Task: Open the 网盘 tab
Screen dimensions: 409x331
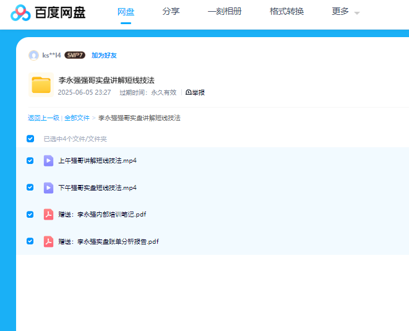Action: click(x=126, y=11)
